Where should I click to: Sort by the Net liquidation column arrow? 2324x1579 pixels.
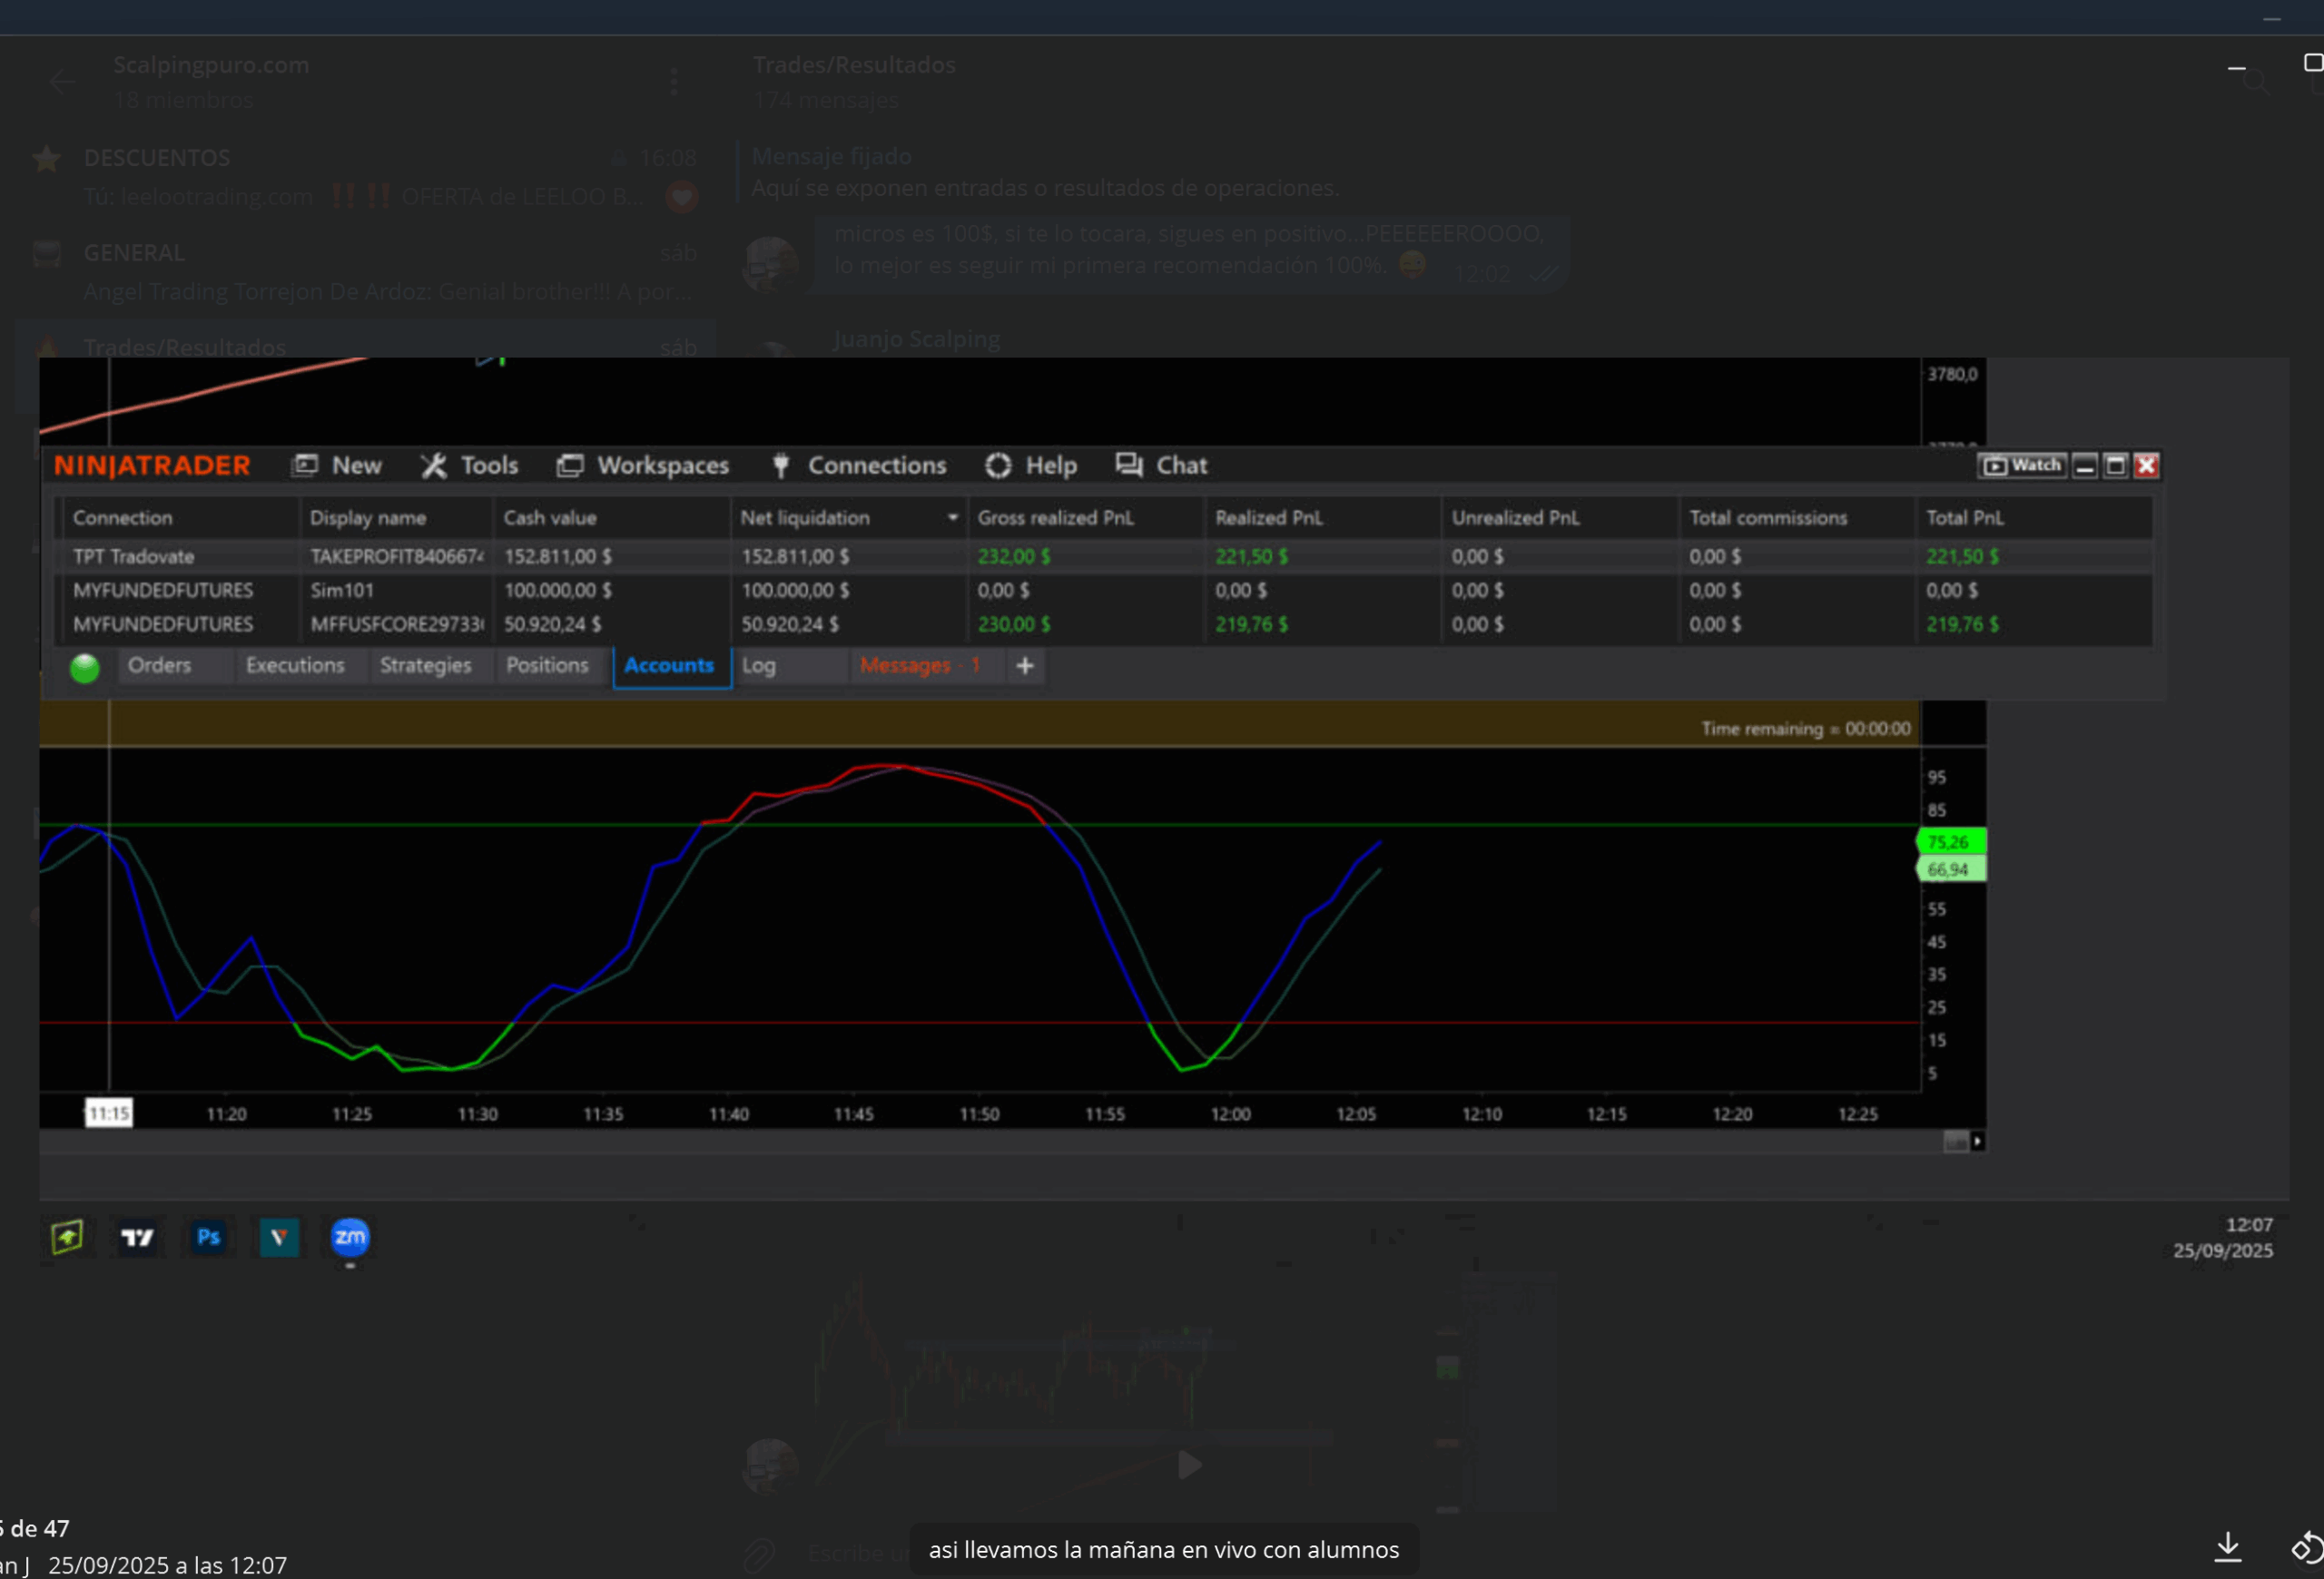pyautogui.click(x=952, y=517)
